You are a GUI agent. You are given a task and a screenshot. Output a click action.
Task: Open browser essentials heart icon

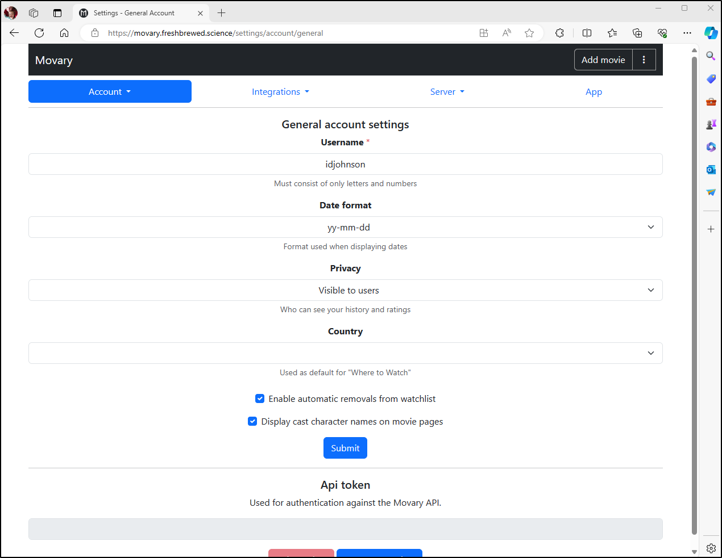click(662, 33)
